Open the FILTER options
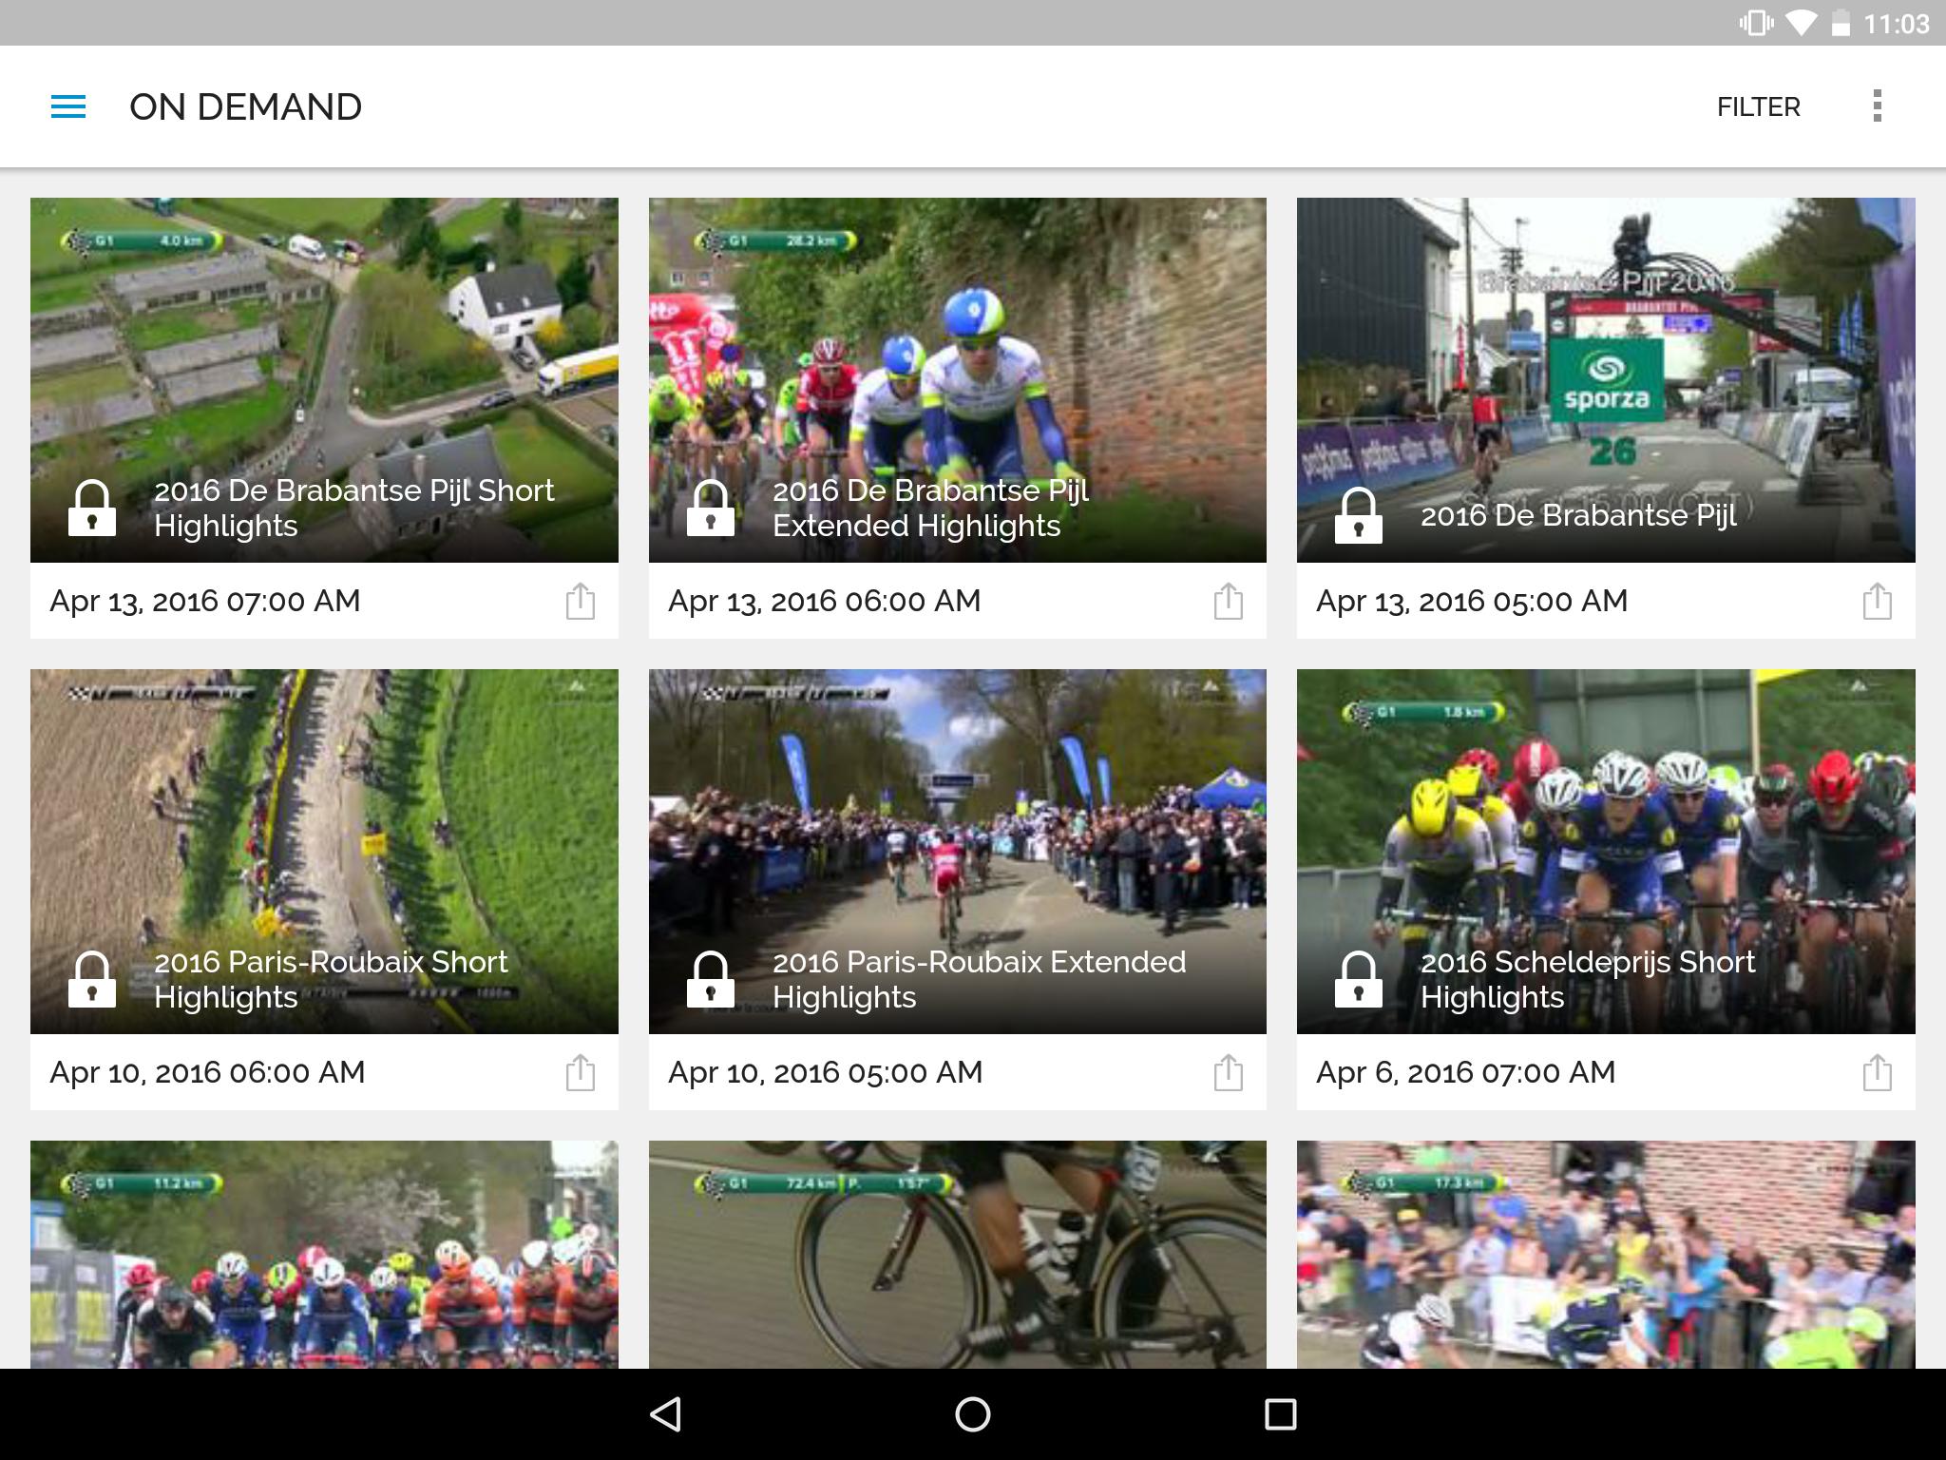 pos(1758,107)
